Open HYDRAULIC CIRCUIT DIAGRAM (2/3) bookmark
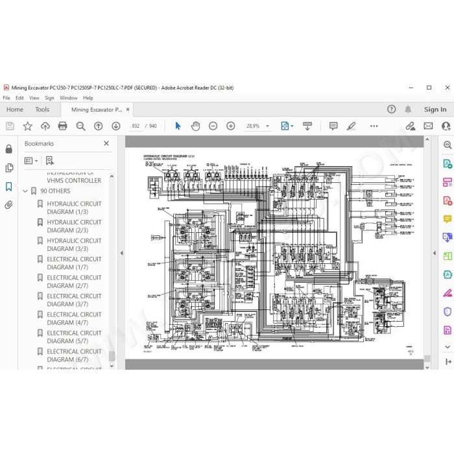This screenshot has width=454, height=454. coord(74,226)
